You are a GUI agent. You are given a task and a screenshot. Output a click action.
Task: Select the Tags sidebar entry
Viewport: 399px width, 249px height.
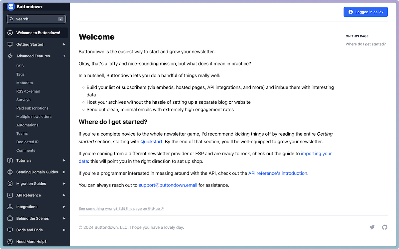(20, 74)
